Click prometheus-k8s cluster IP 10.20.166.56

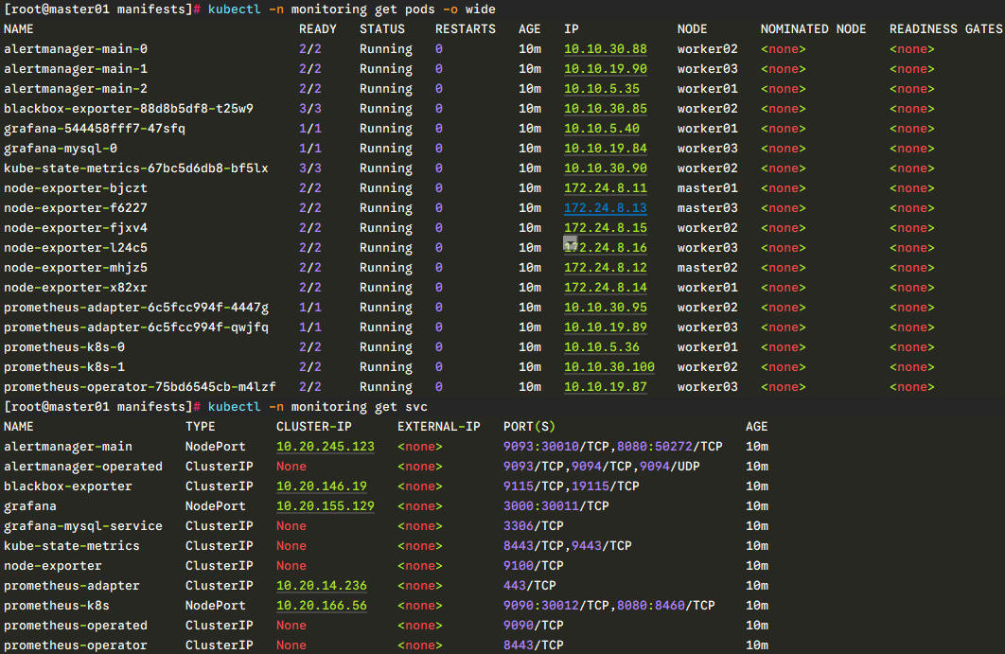pyautogui.click(x=321, y=606)
